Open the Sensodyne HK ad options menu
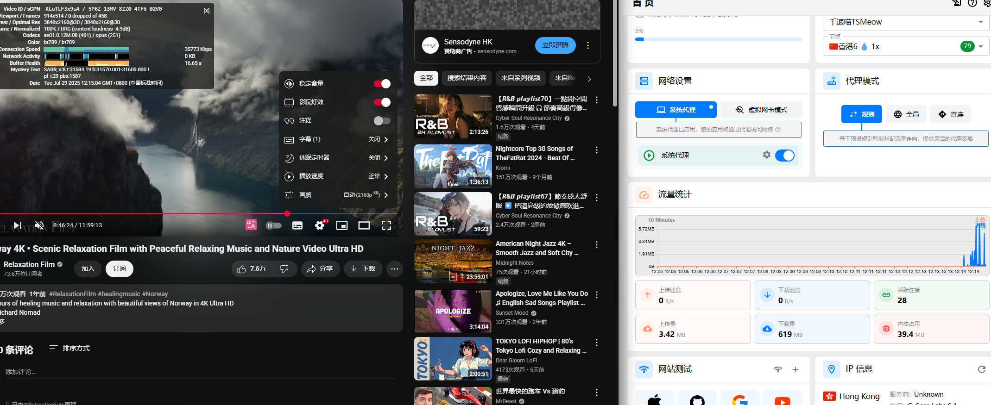Viewport: 991px width, 405px height. pyautogui.click(x=588, y=45)
